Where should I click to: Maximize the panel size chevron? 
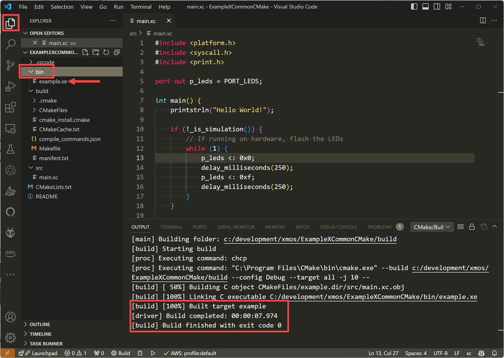[x=495, y=227]
